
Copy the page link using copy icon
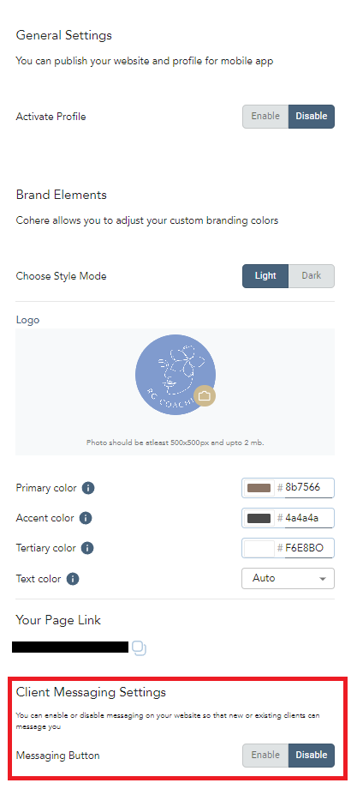tap(140, 648)
